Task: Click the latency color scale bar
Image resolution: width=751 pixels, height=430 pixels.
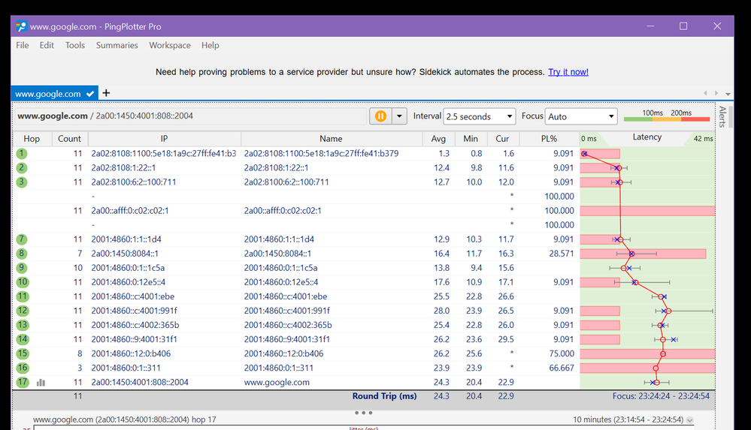Action: [667, 119]
